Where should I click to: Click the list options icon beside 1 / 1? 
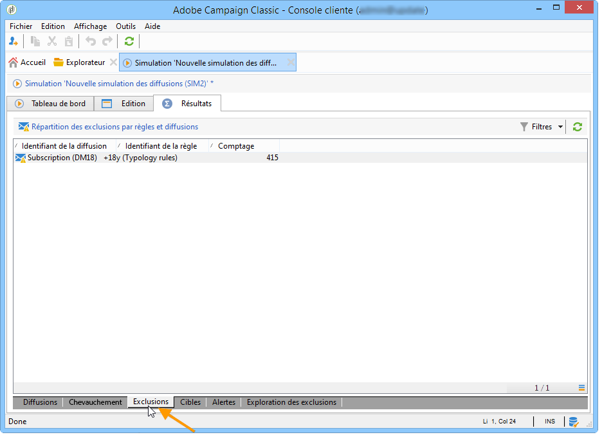pyautogui.click(x=581, y=388)
